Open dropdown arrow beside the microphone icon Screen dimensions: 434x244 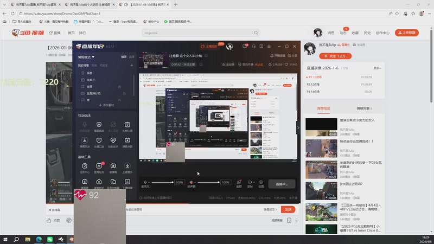[149, 183]
